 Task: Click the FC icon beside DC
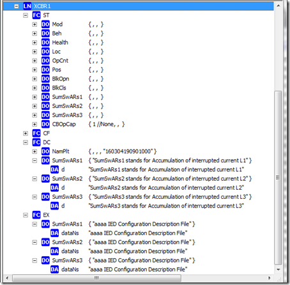pos(36,142)
